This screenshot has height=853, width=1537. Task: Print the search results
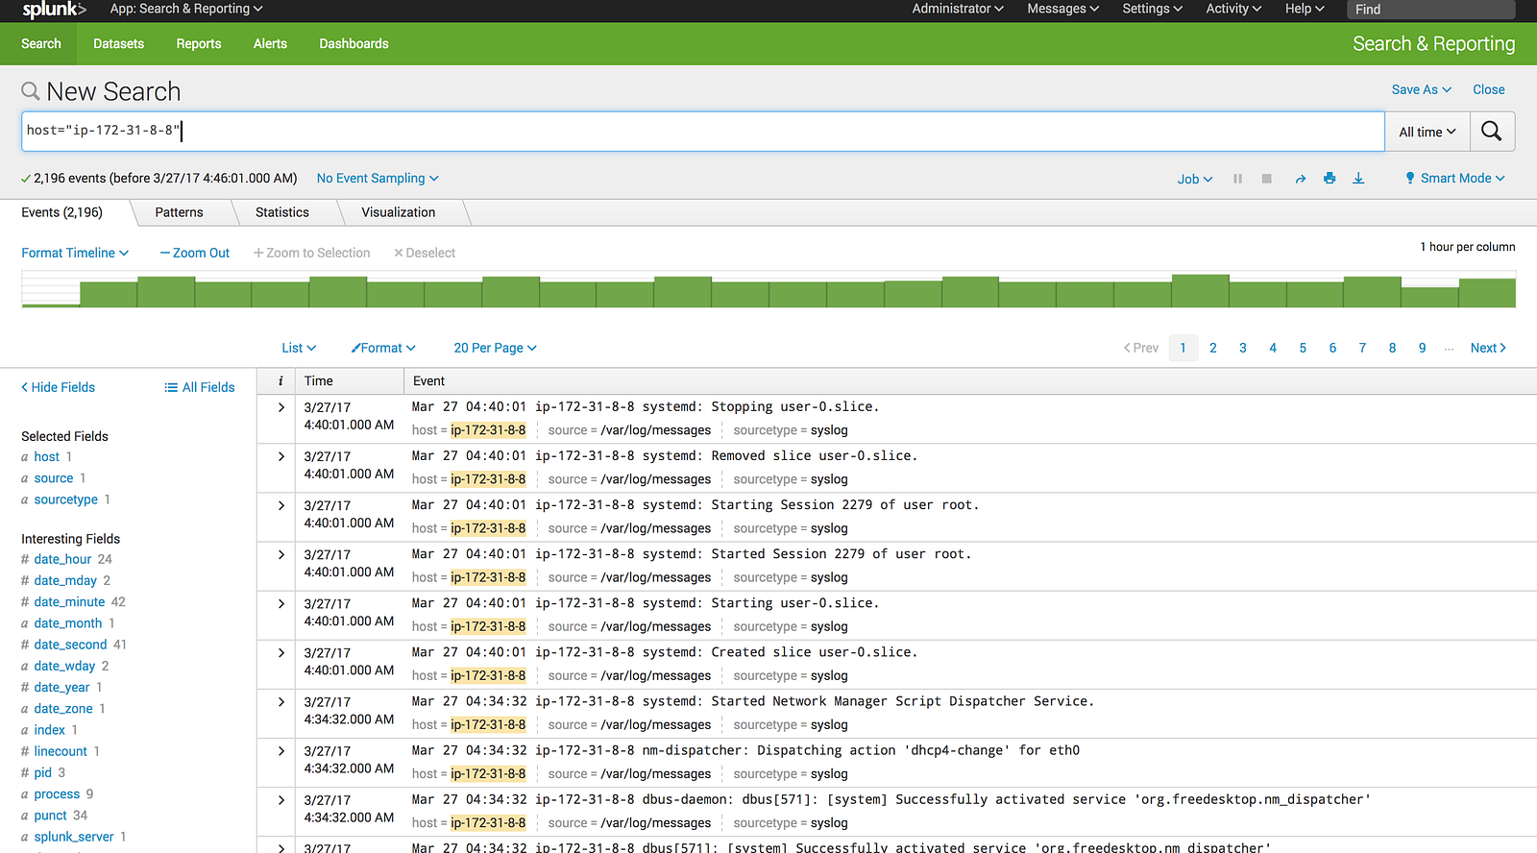(1330, 179)
